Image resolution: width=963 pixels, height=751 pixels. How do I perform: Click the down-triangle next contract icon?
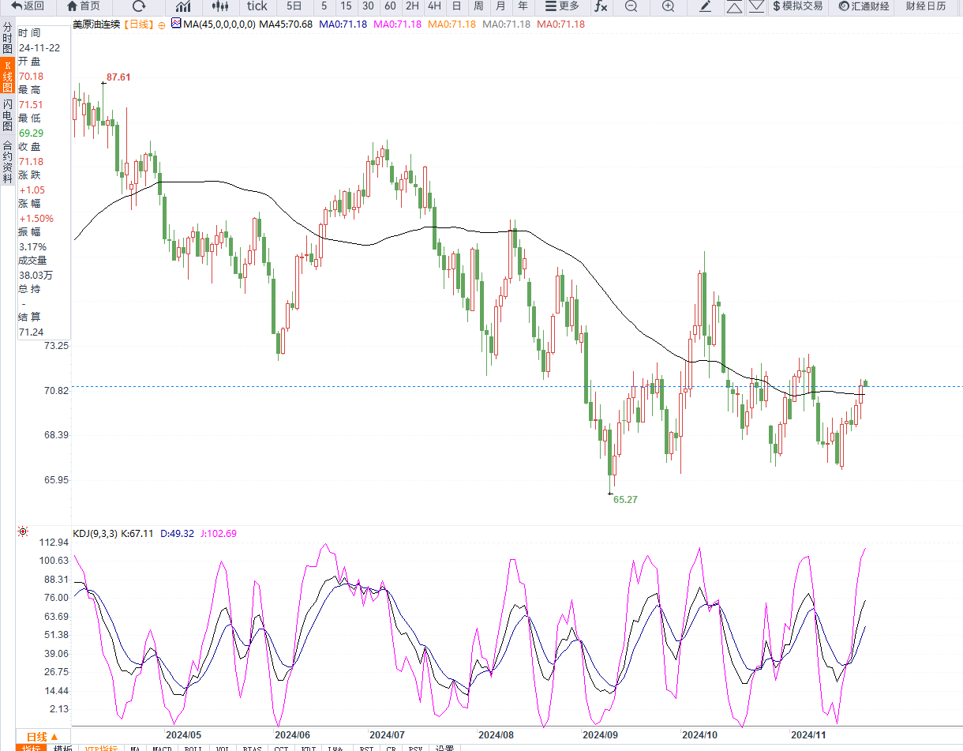[x=756, y=6]
